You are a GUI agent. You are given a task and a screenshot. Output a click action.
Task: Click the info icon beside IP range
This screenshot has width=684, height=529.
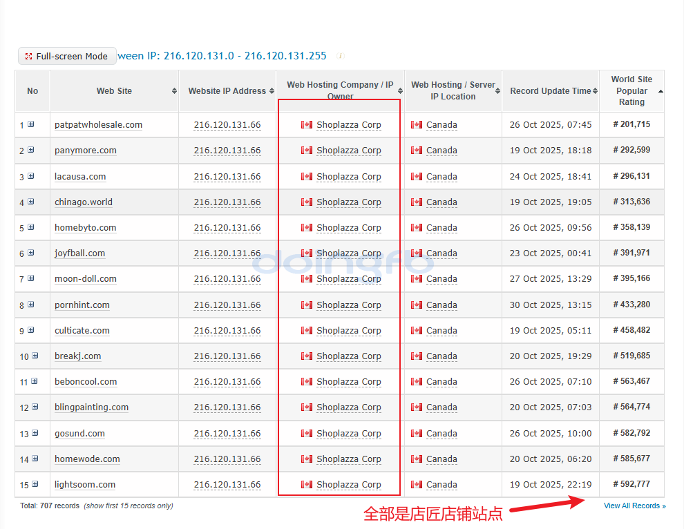pos(341,56)
